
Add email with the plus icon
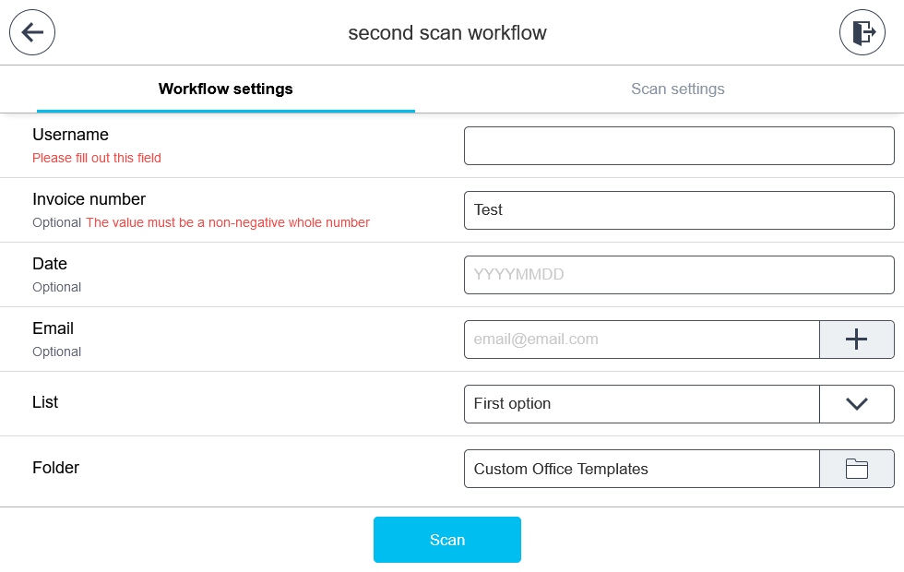856,340
